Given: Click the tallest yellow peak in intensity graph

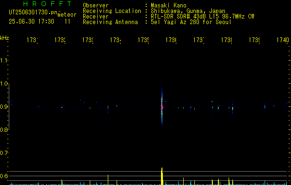Looking at the screenshot, I should pos(162,176).
